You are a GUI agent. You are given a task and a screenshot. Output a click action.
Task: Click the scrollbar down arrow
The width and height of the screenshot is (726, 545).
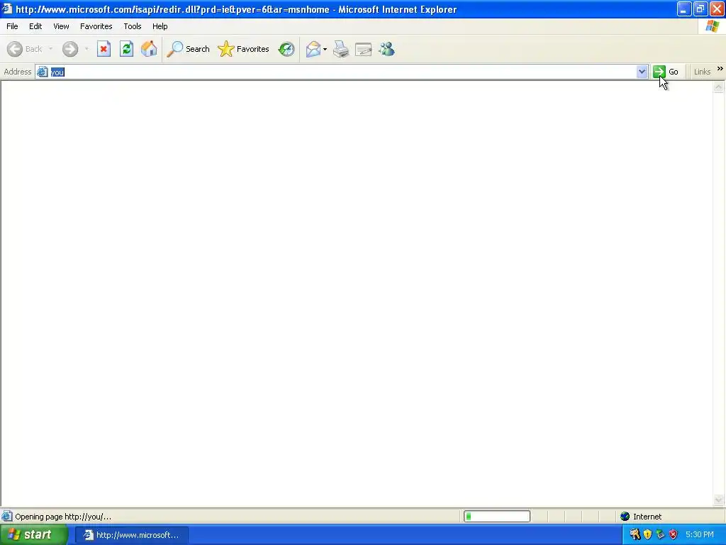[x=719, y=500]
